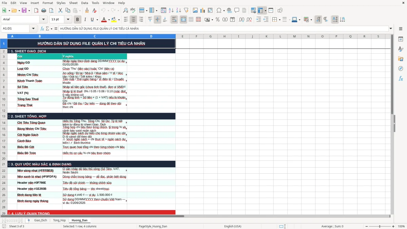Click the zoom level 100%
This screenshot has height=229, width=407.
coord(401,226)
